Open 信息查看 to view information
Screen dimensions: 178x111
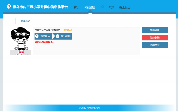click(155, 45)
